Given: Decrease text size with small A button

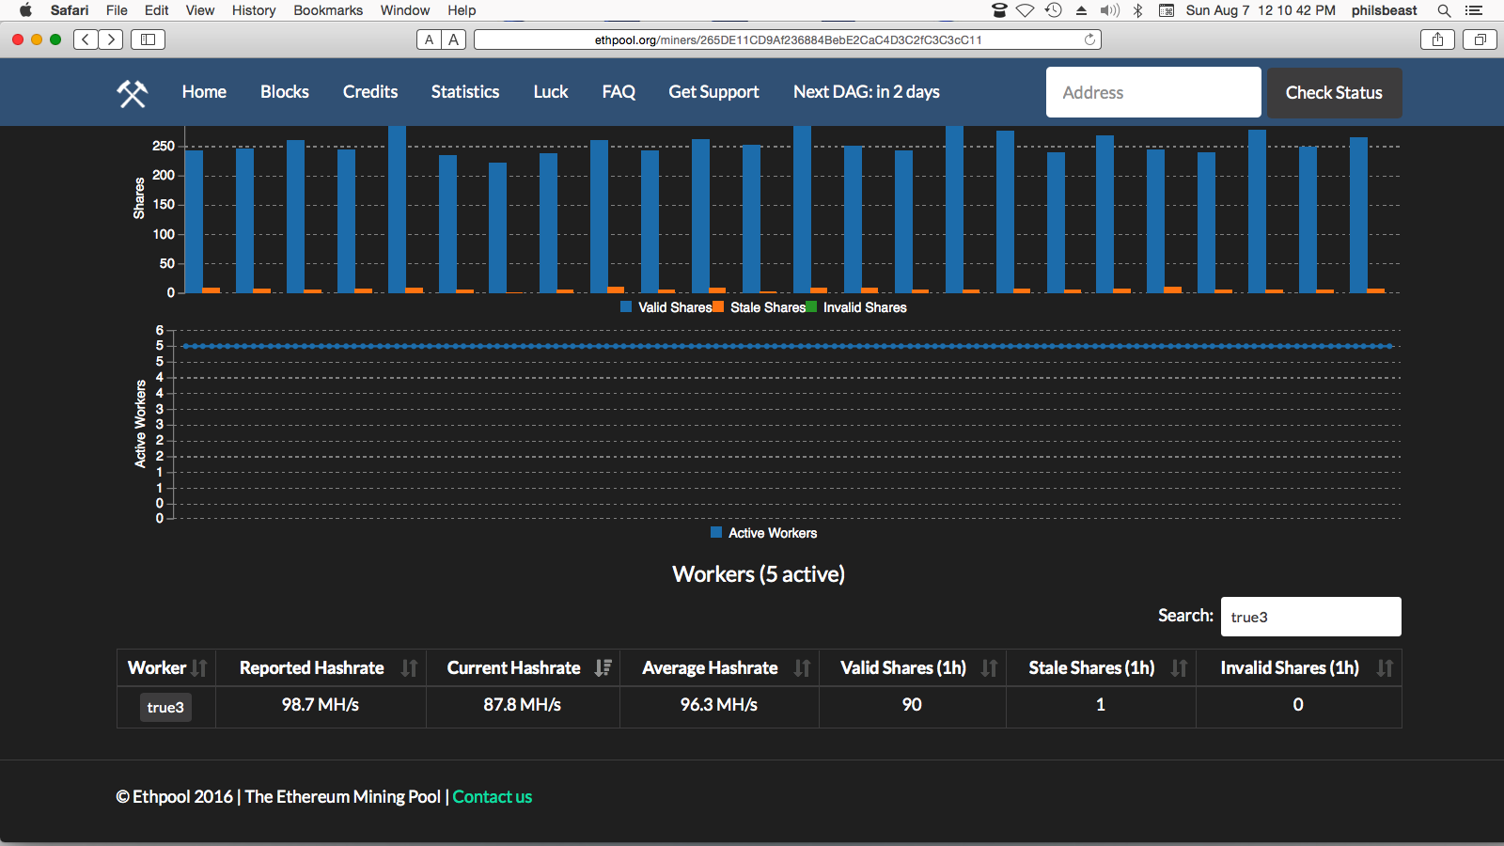Looking at the screenshot, I should [x=429, y=39].
